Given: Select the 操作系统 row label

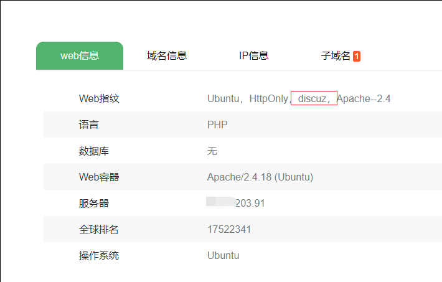Looking at the screenshot, I should point(98,255).
